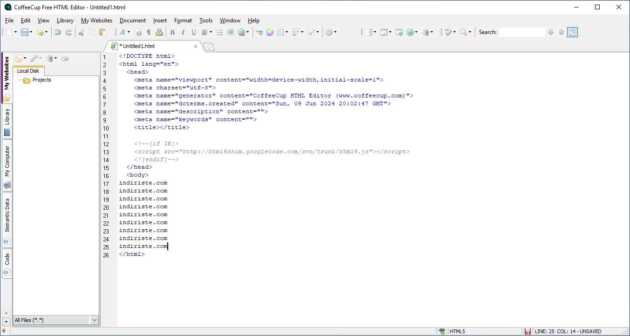Image resolution: width=630 pixels, height=336 pixels.
Task: Open dropdown arrow beside alignment icon
Action: [211, 32]
